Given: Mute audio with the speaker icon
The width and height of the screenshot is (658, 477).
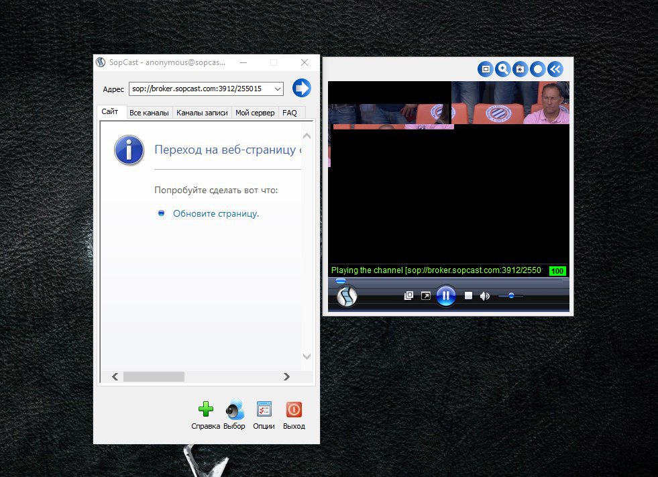Looking at the screenshot, I should [x=485, y=296].
